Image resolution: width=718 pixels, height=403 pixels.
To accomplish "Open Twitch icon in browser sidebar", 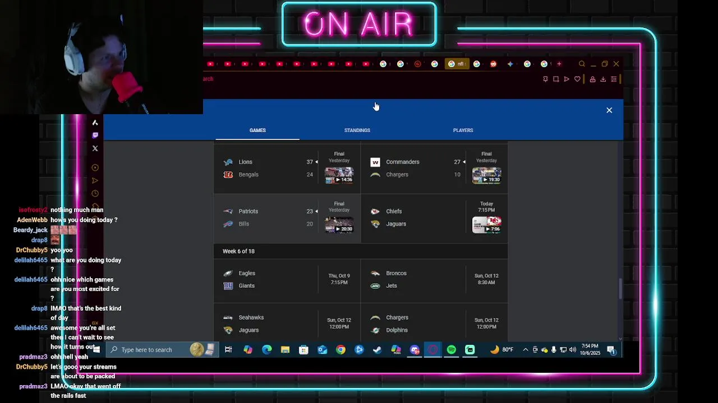I will coord(95,135).
